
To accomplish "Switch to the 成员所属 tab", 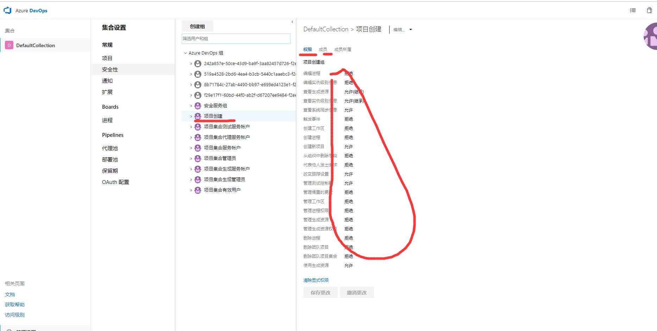I will click(342, 50).
